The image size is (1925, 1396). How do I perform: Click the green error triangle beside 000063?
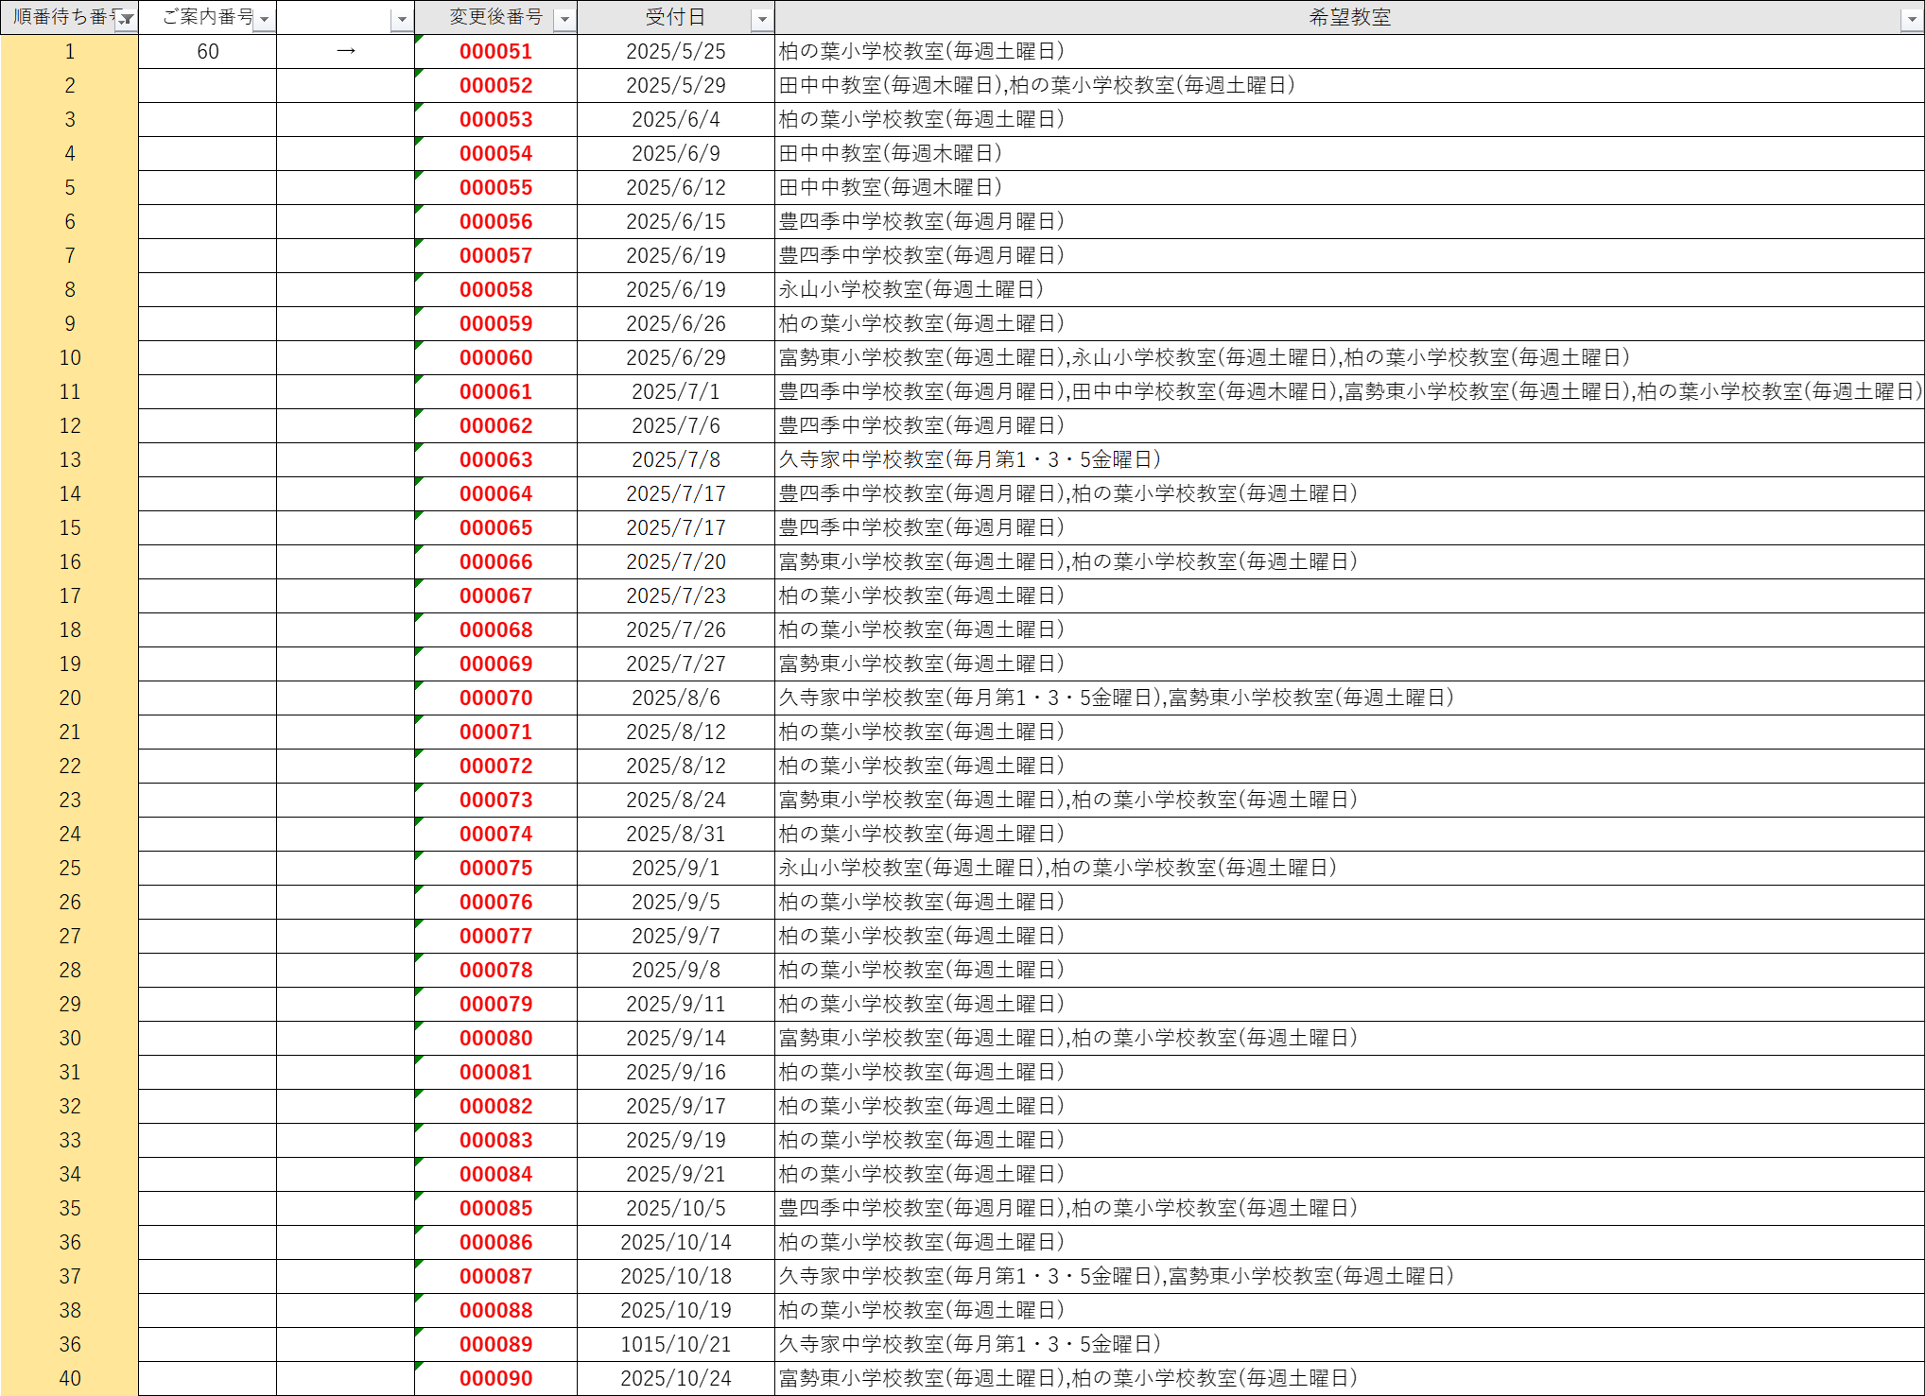pyautogui.click(x=419, y=448)
